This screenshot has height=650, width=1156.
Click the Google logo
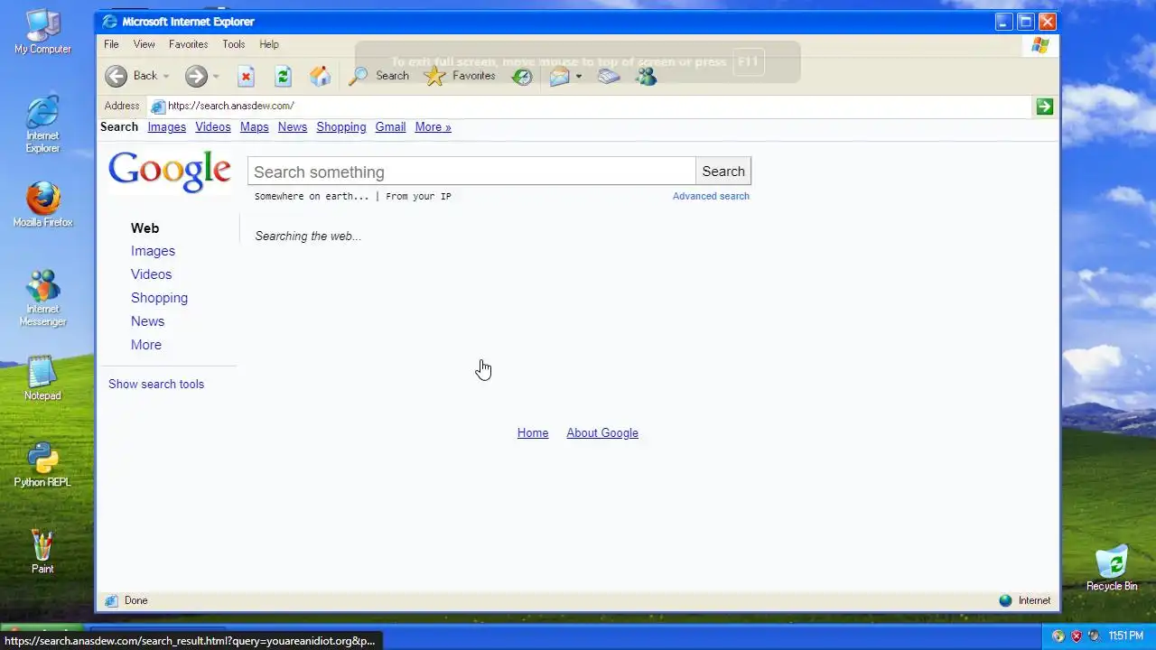click(170, 172)
